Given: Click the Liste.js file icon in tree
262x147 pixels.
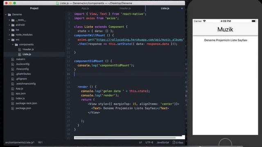Looking at the screenshot, I should [x=20, y=54].
